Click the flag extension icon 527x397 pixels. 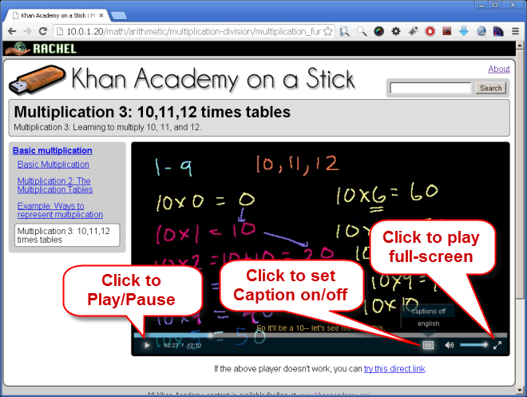coord(498,32)
